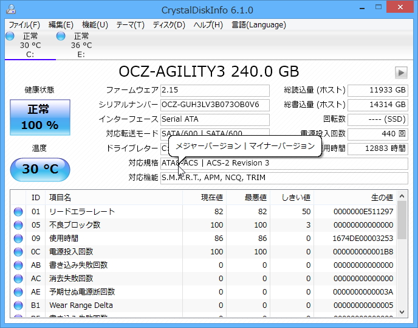Click the しきい値 column header
This screenshot has height=328, width=418.
tap(292, 198)
